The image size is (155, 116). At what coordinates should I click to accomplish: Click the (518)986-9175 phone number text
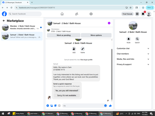pos(59,70)
